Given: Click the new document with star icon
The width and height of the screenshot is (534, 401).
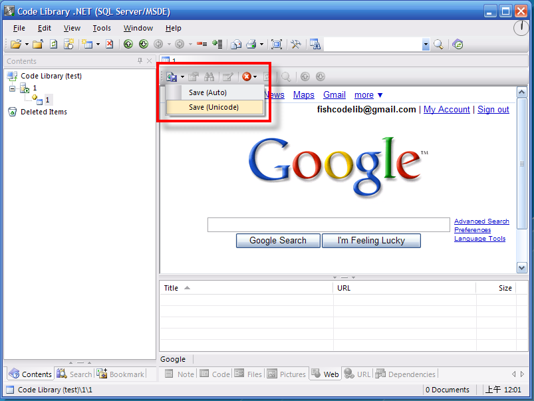Looking at the screenshot, I should 69,45.
